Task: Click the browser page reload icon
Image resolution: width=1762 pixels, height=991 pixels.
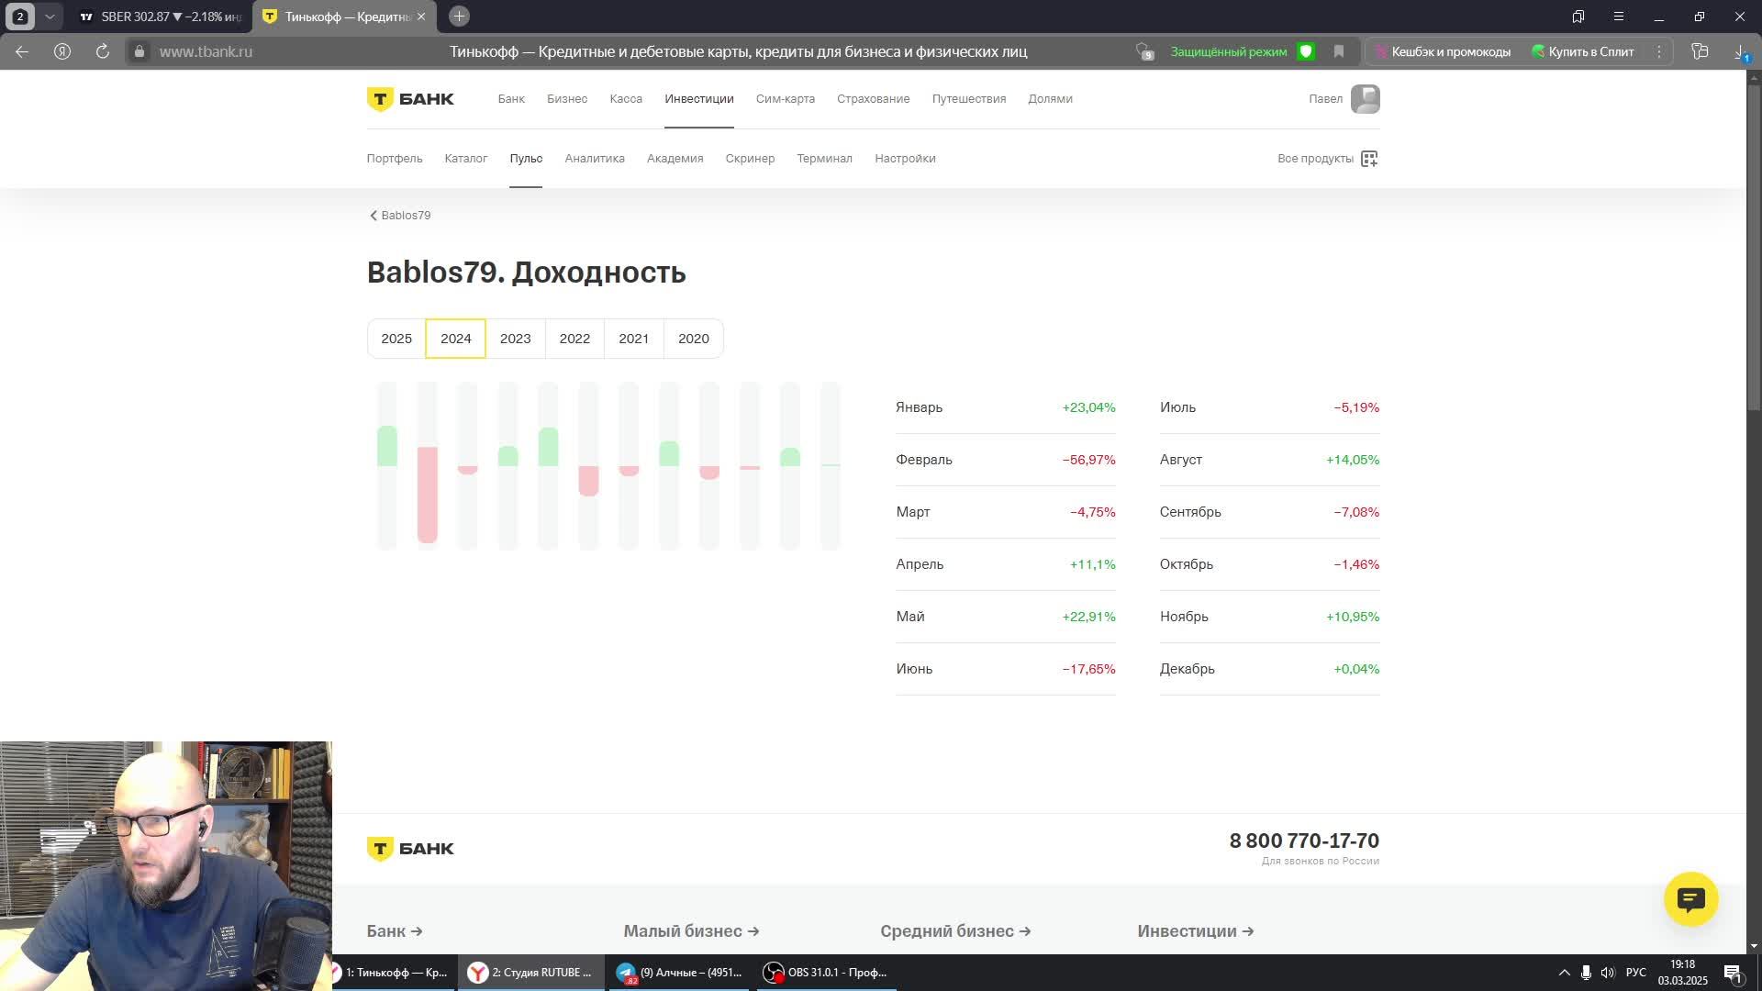Action: (103, 51)
